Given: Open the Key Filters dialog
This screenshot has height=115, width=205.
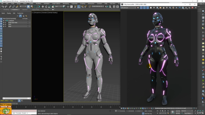Looking at the screenshot, I should click(x=188, y=113).
